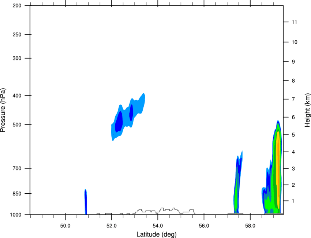Click the 700 pressure tick label

click(17, 168)
